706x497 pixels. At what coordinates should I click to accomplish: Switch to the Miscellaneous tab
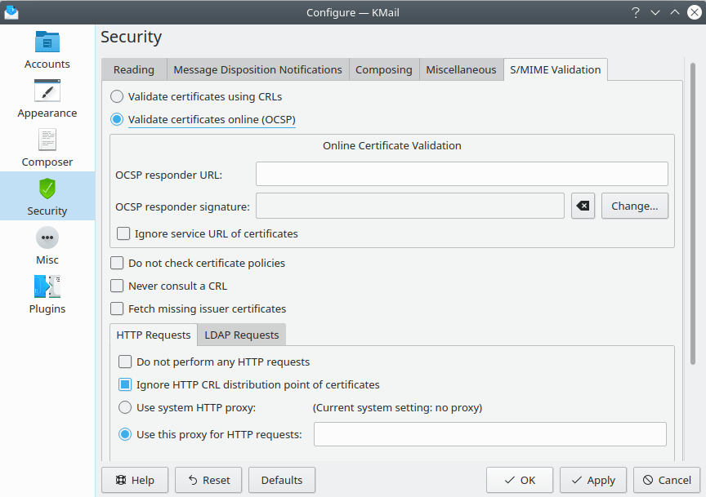(461, 69)
